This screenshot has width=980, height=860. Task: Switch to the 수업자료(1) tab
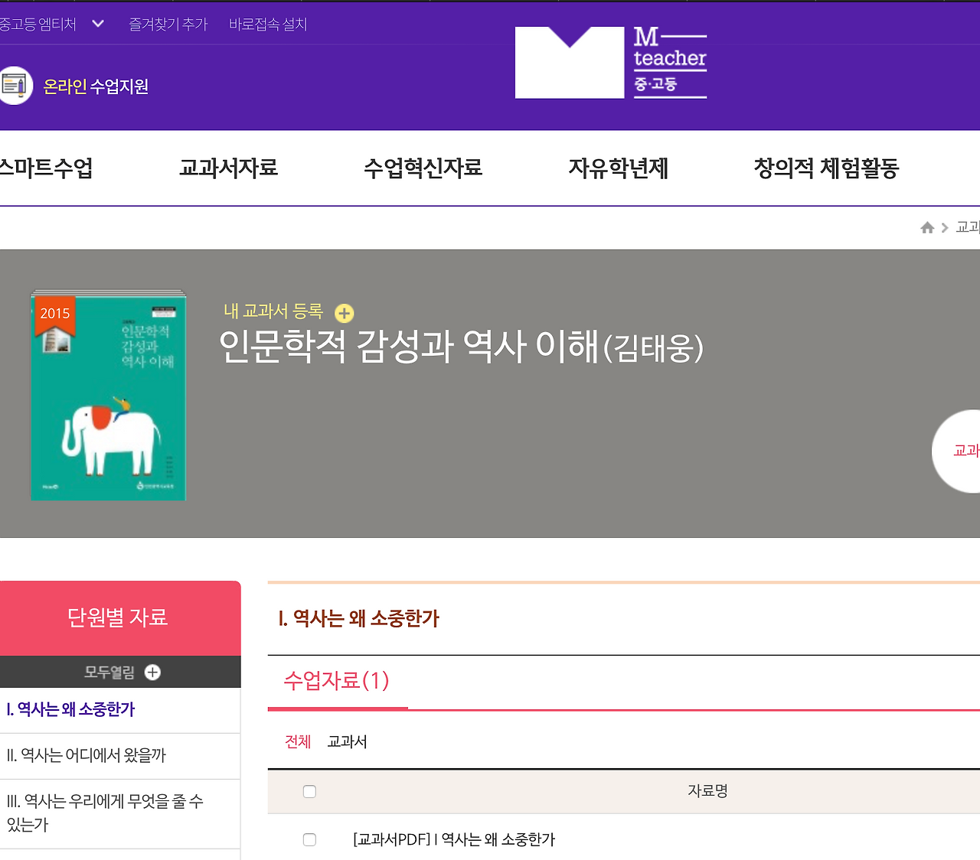(337, 680)
